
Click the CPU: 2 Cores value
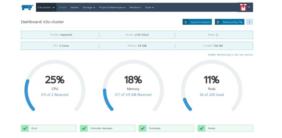(64, 46)
